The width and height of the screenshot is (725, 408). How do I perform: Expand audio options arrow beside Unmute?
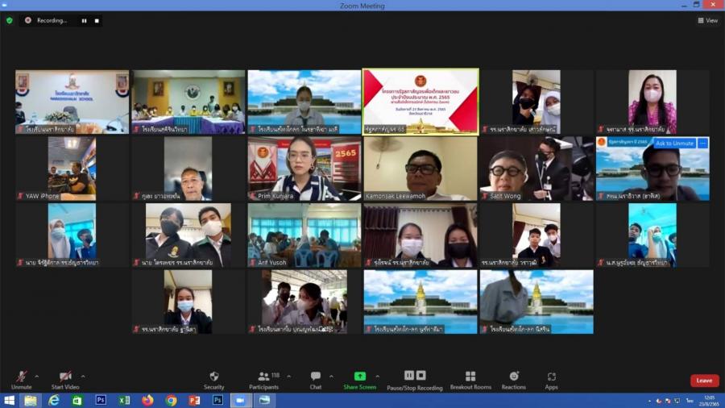[37, 376]
